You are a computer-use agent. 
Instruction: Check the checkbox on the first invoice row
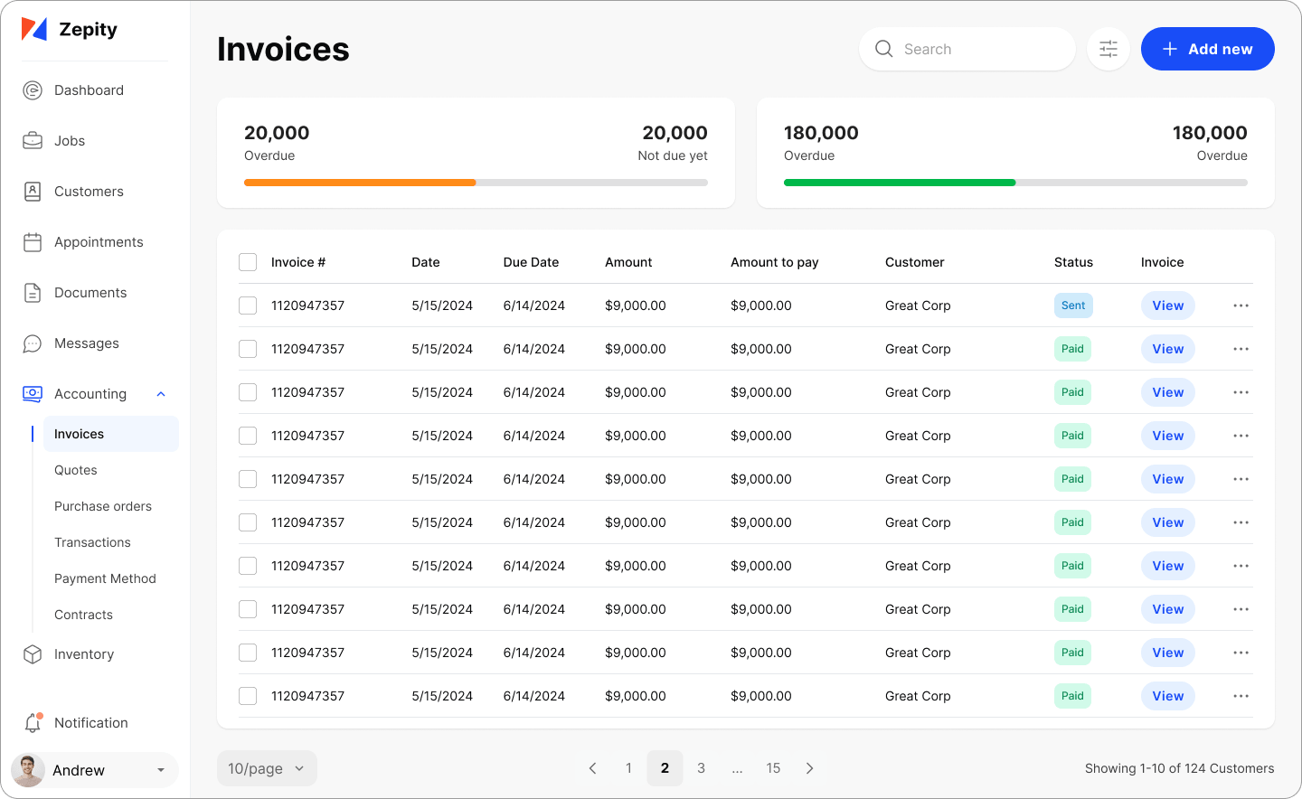(x=248, y=305)
